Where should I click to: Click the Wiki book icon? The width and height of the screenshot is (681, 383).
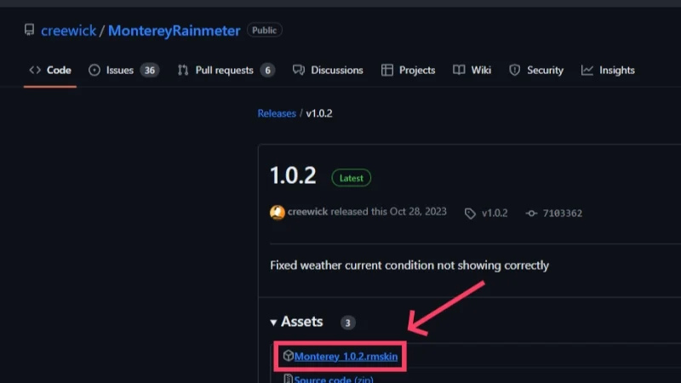click(459, 70)
